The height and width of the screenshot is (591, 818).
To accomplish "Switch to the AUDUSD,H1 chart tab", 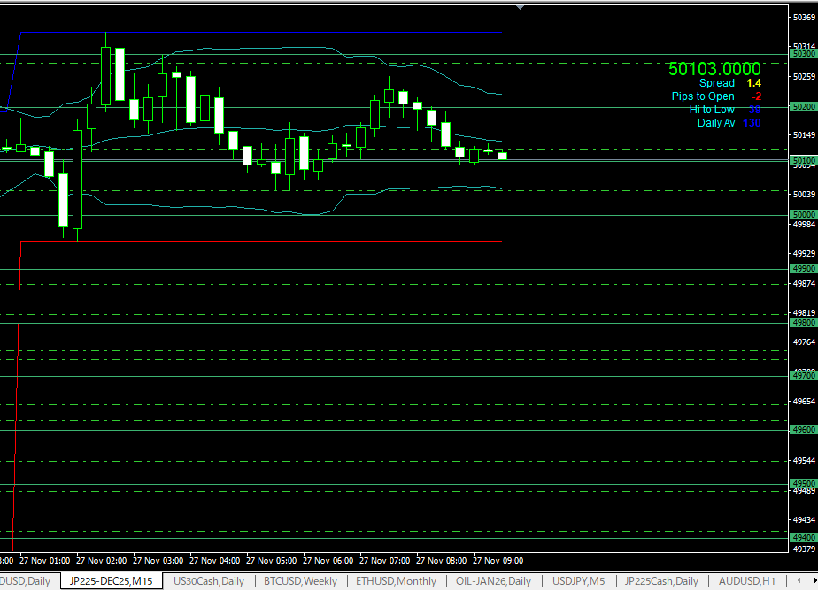I will point(746,581).
